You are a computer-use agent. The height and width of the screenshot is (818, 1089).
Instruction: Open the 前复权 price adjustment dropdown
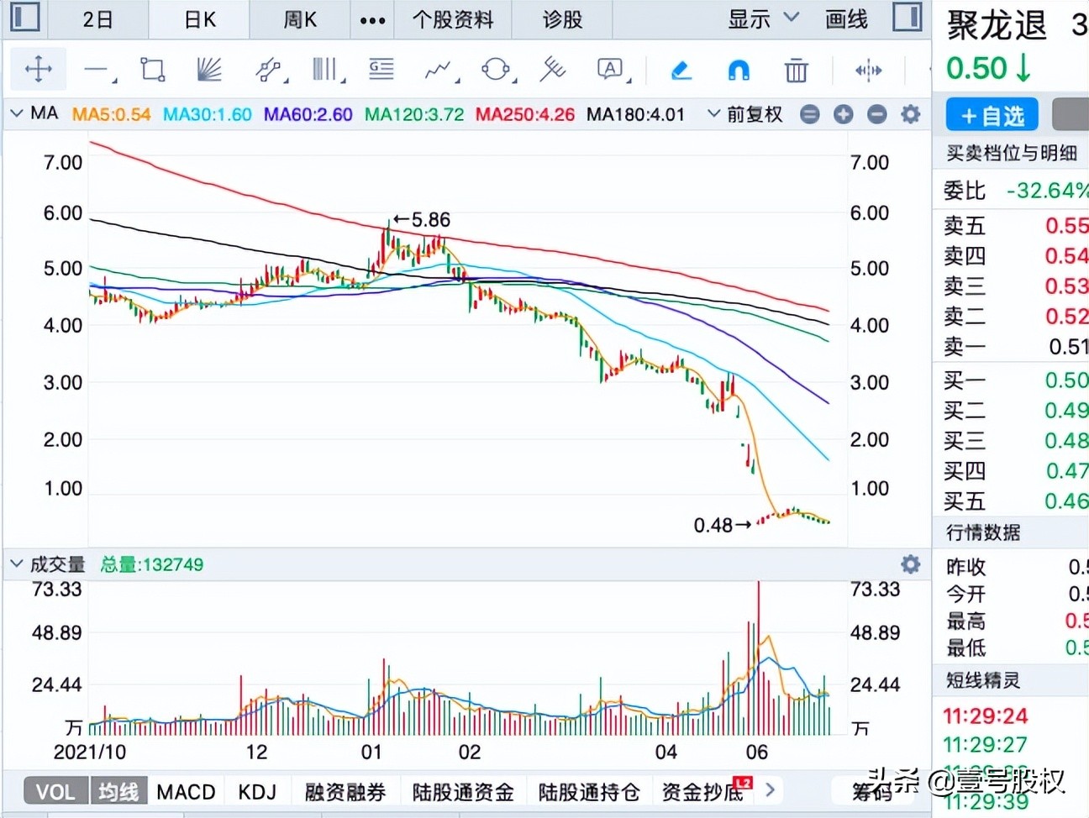(x=754, y=114)
